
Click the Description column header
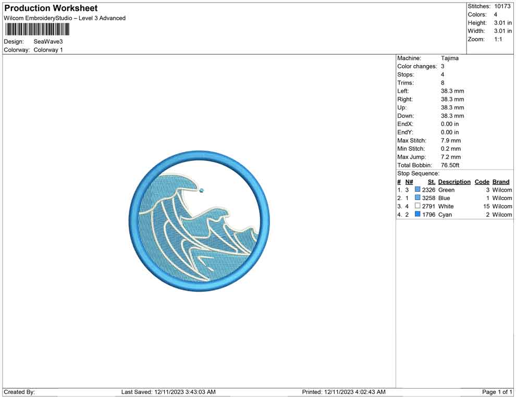click(x=454, y=182)
